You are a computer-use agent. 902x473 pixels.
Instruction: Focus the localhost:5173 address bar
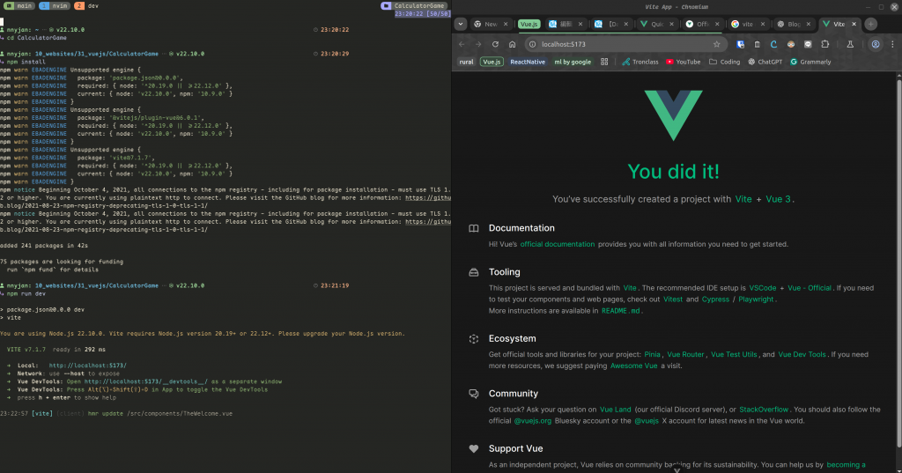626,44
